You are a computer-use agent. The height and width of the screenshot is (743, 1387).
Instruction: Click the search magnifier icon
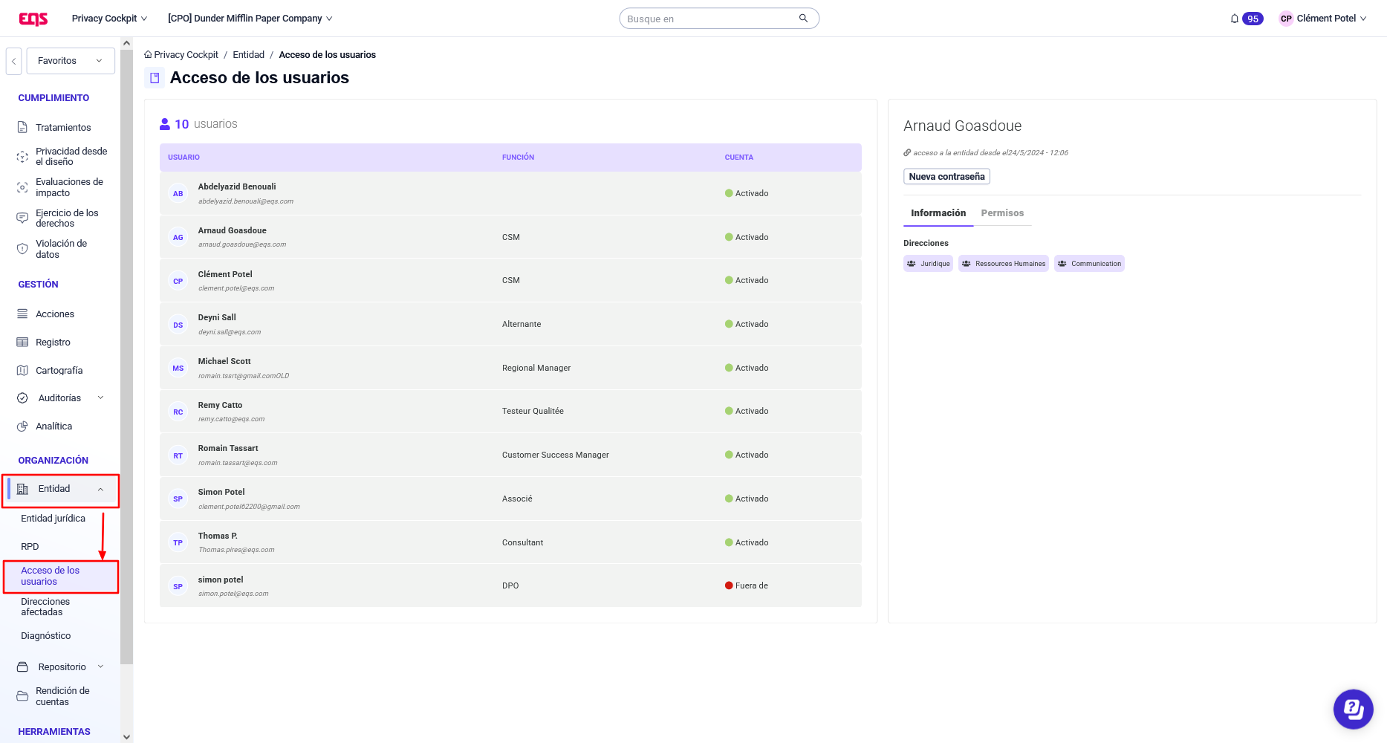click(x=803, y=19)
